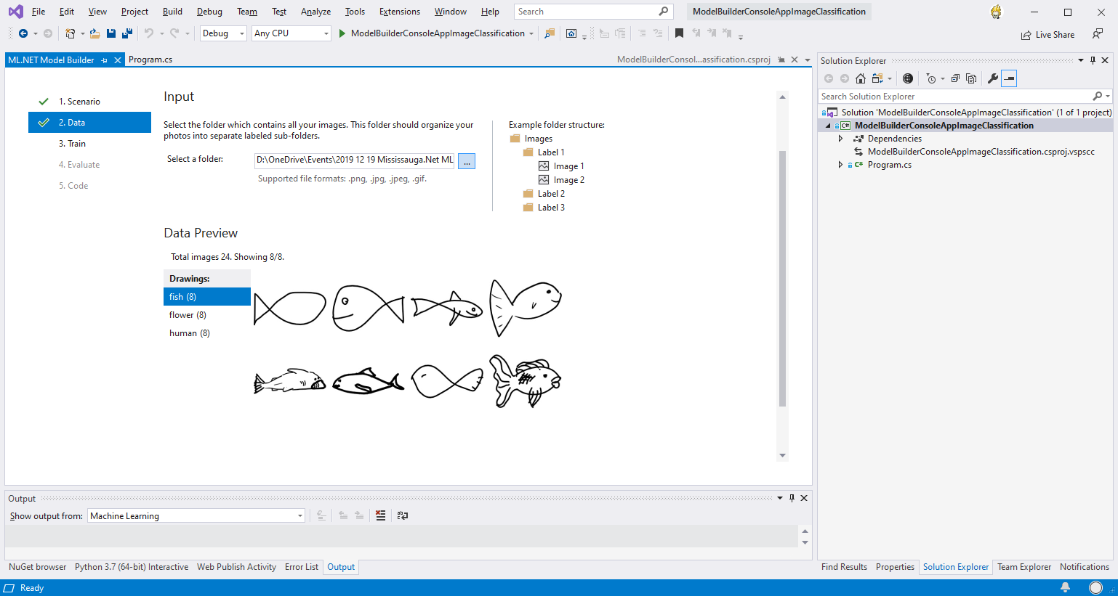Open the Debug configuration dropdown
This screenshot has height=596, width=1118.
(223, 33)
